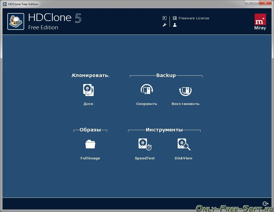
Task: Click the Freeware License document icon
Action: (x=175, y=18)
